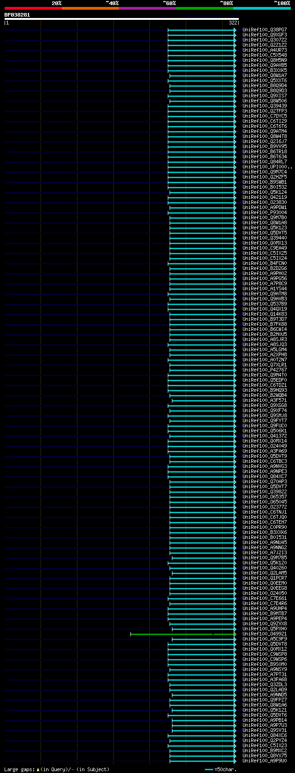
Task: Open the UniRef100_C0PR90 hit label
Action: coord(265,527)
